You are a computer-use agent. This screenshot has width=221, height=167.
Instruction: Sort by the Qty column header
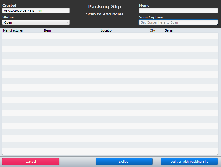pyautogui.click(x=152, y=30)
